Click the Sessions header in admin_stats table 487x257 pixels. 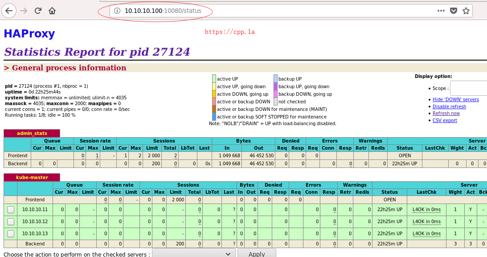pos(164,141)
